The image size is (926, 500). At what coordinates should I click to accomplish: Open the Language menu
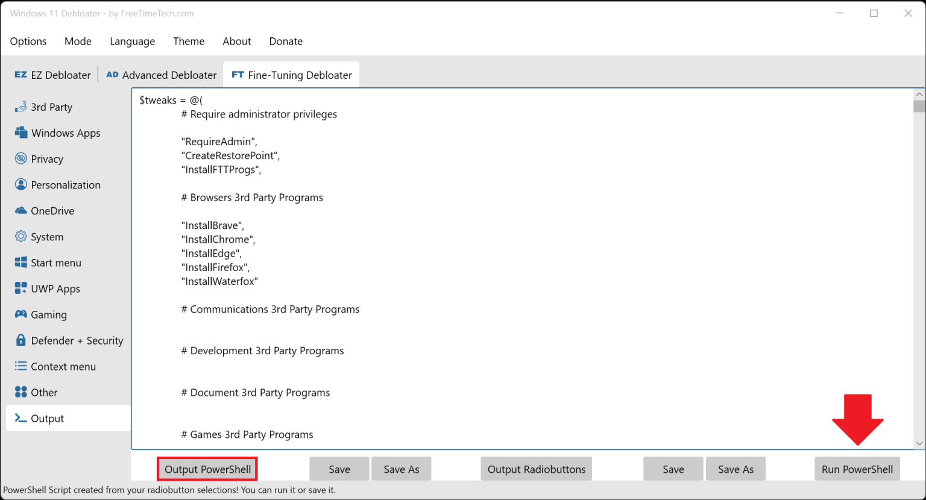(132, 41)
